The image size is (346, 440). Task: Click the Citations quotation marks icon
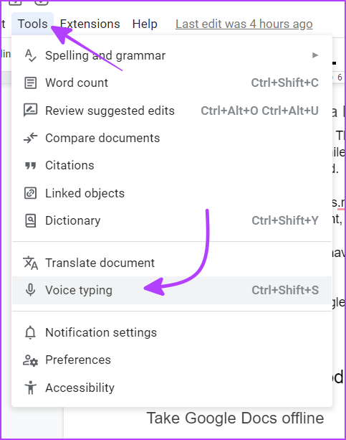31,166
